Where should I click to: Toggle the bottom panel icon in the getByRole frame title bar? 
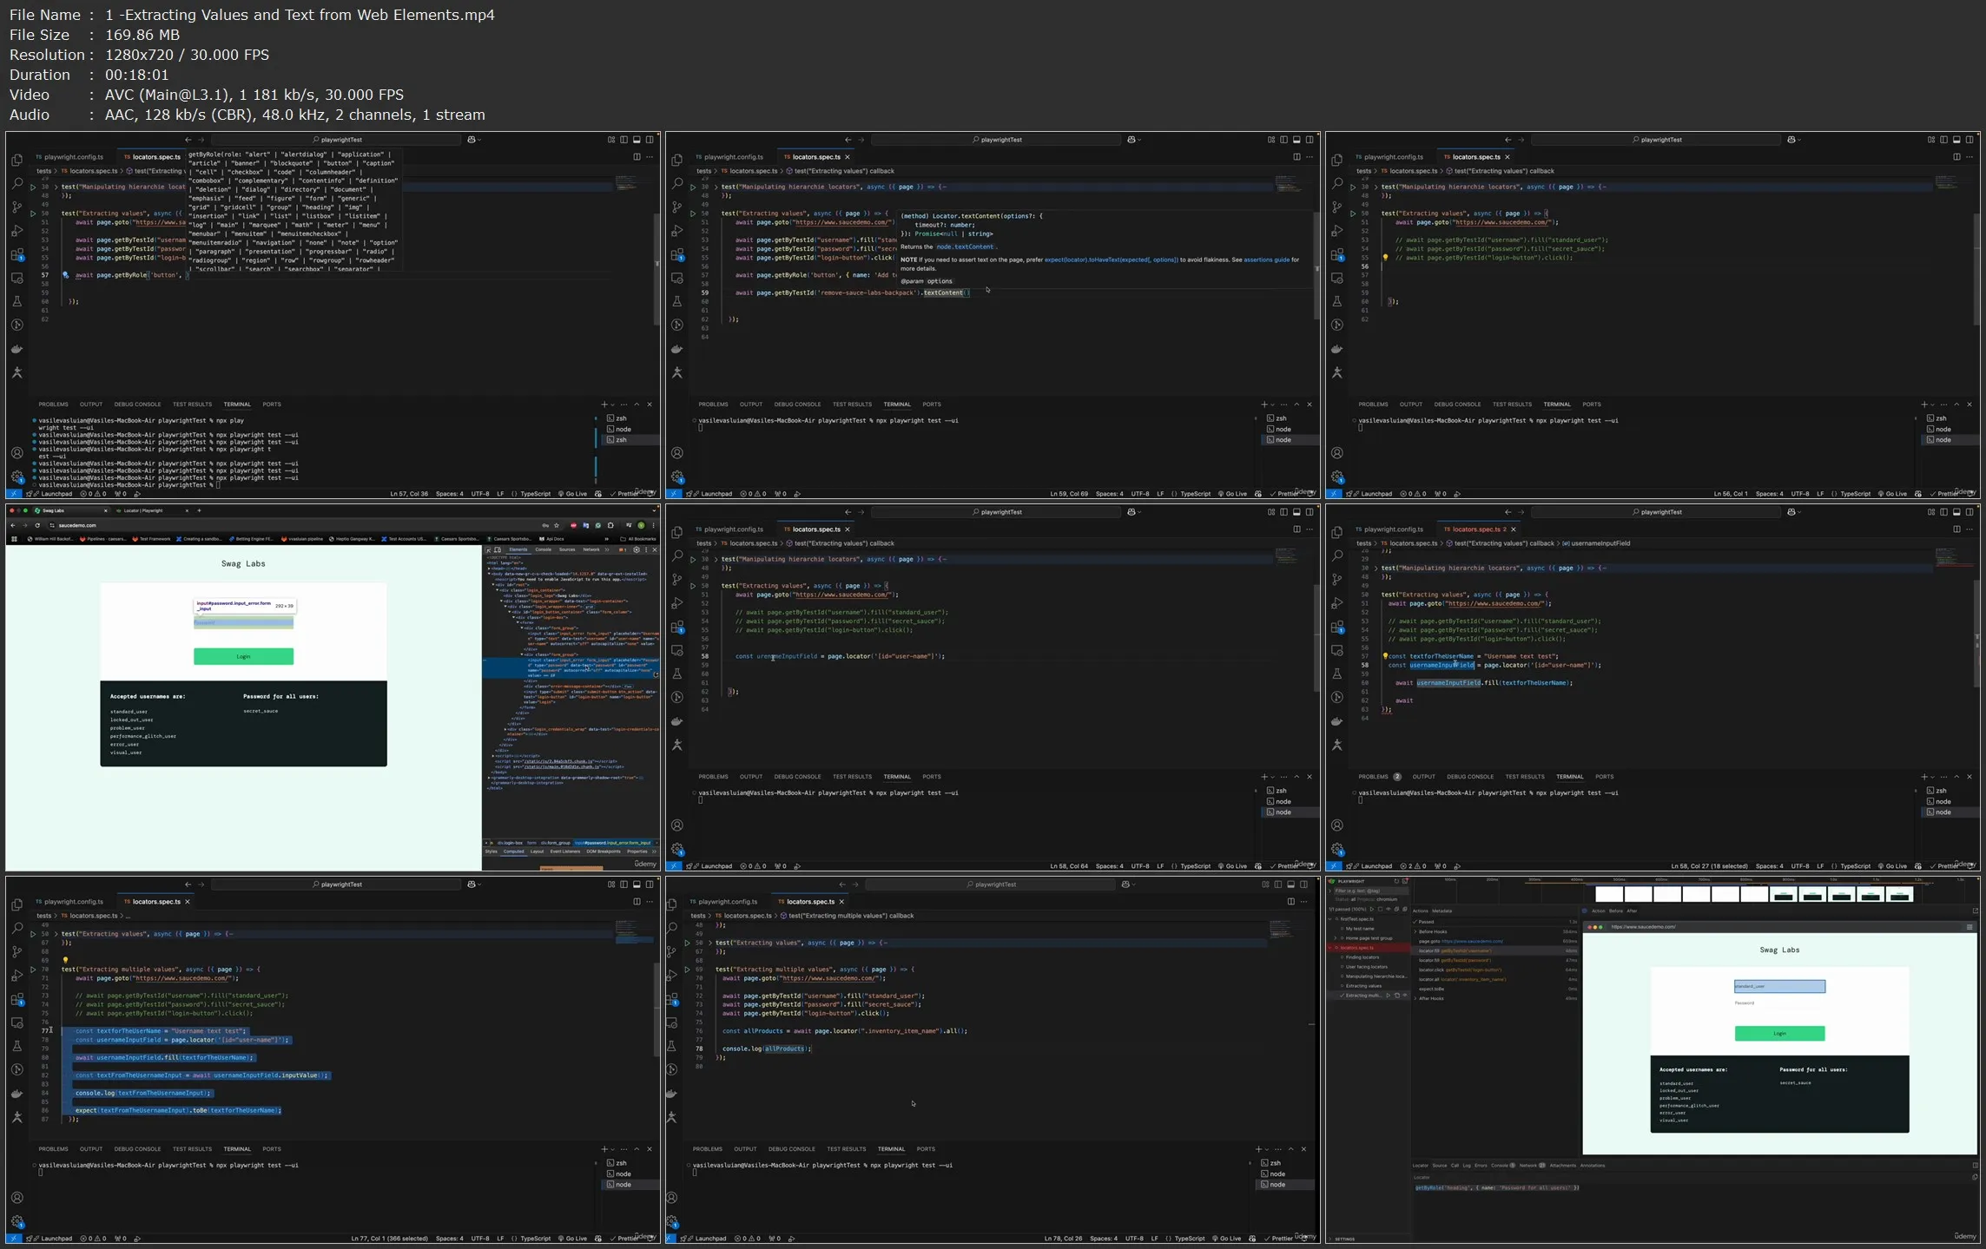(637, 140)
